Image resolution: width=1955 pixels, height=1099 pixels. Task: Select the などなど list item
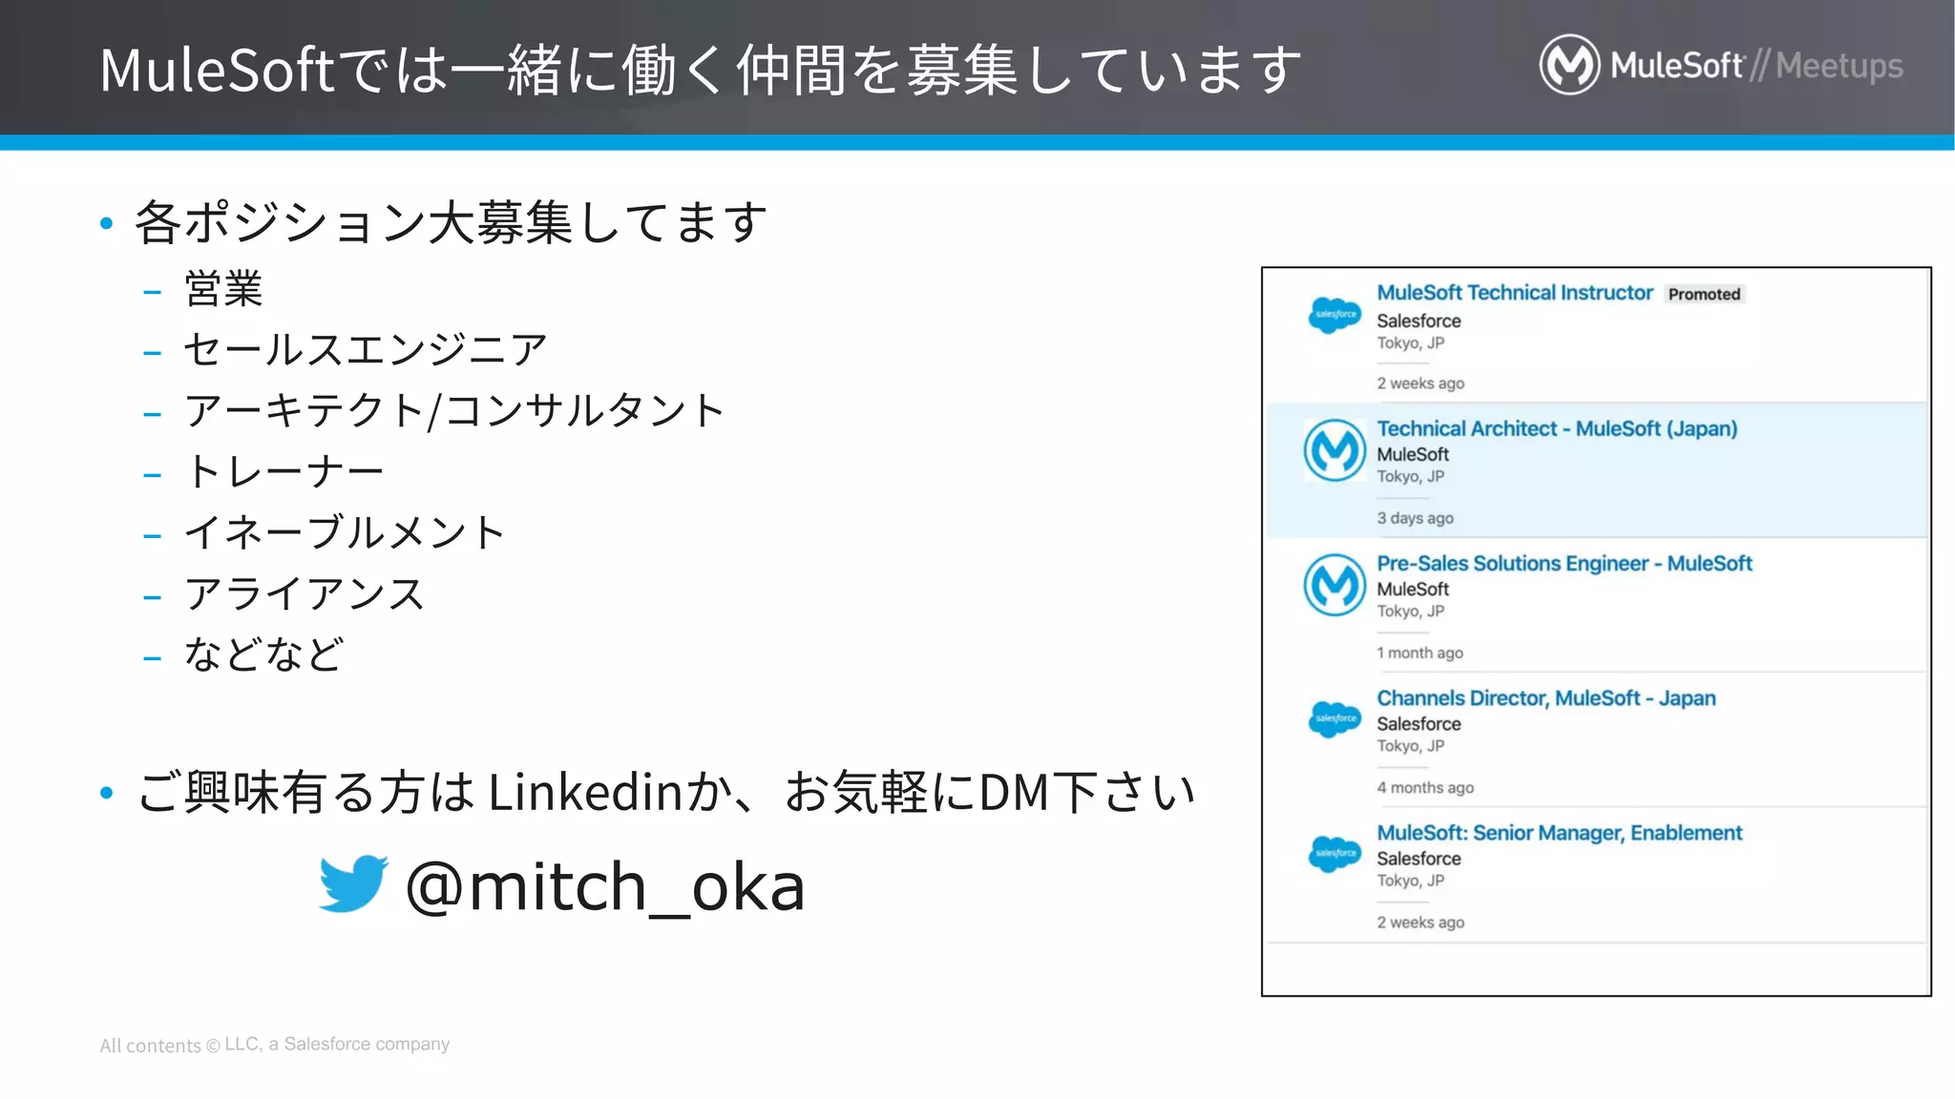[x=263, y=654]
